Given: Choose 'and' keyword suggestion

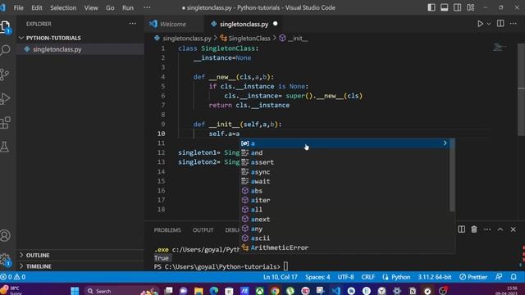Looking at the screenshot, I should [345, 153].
